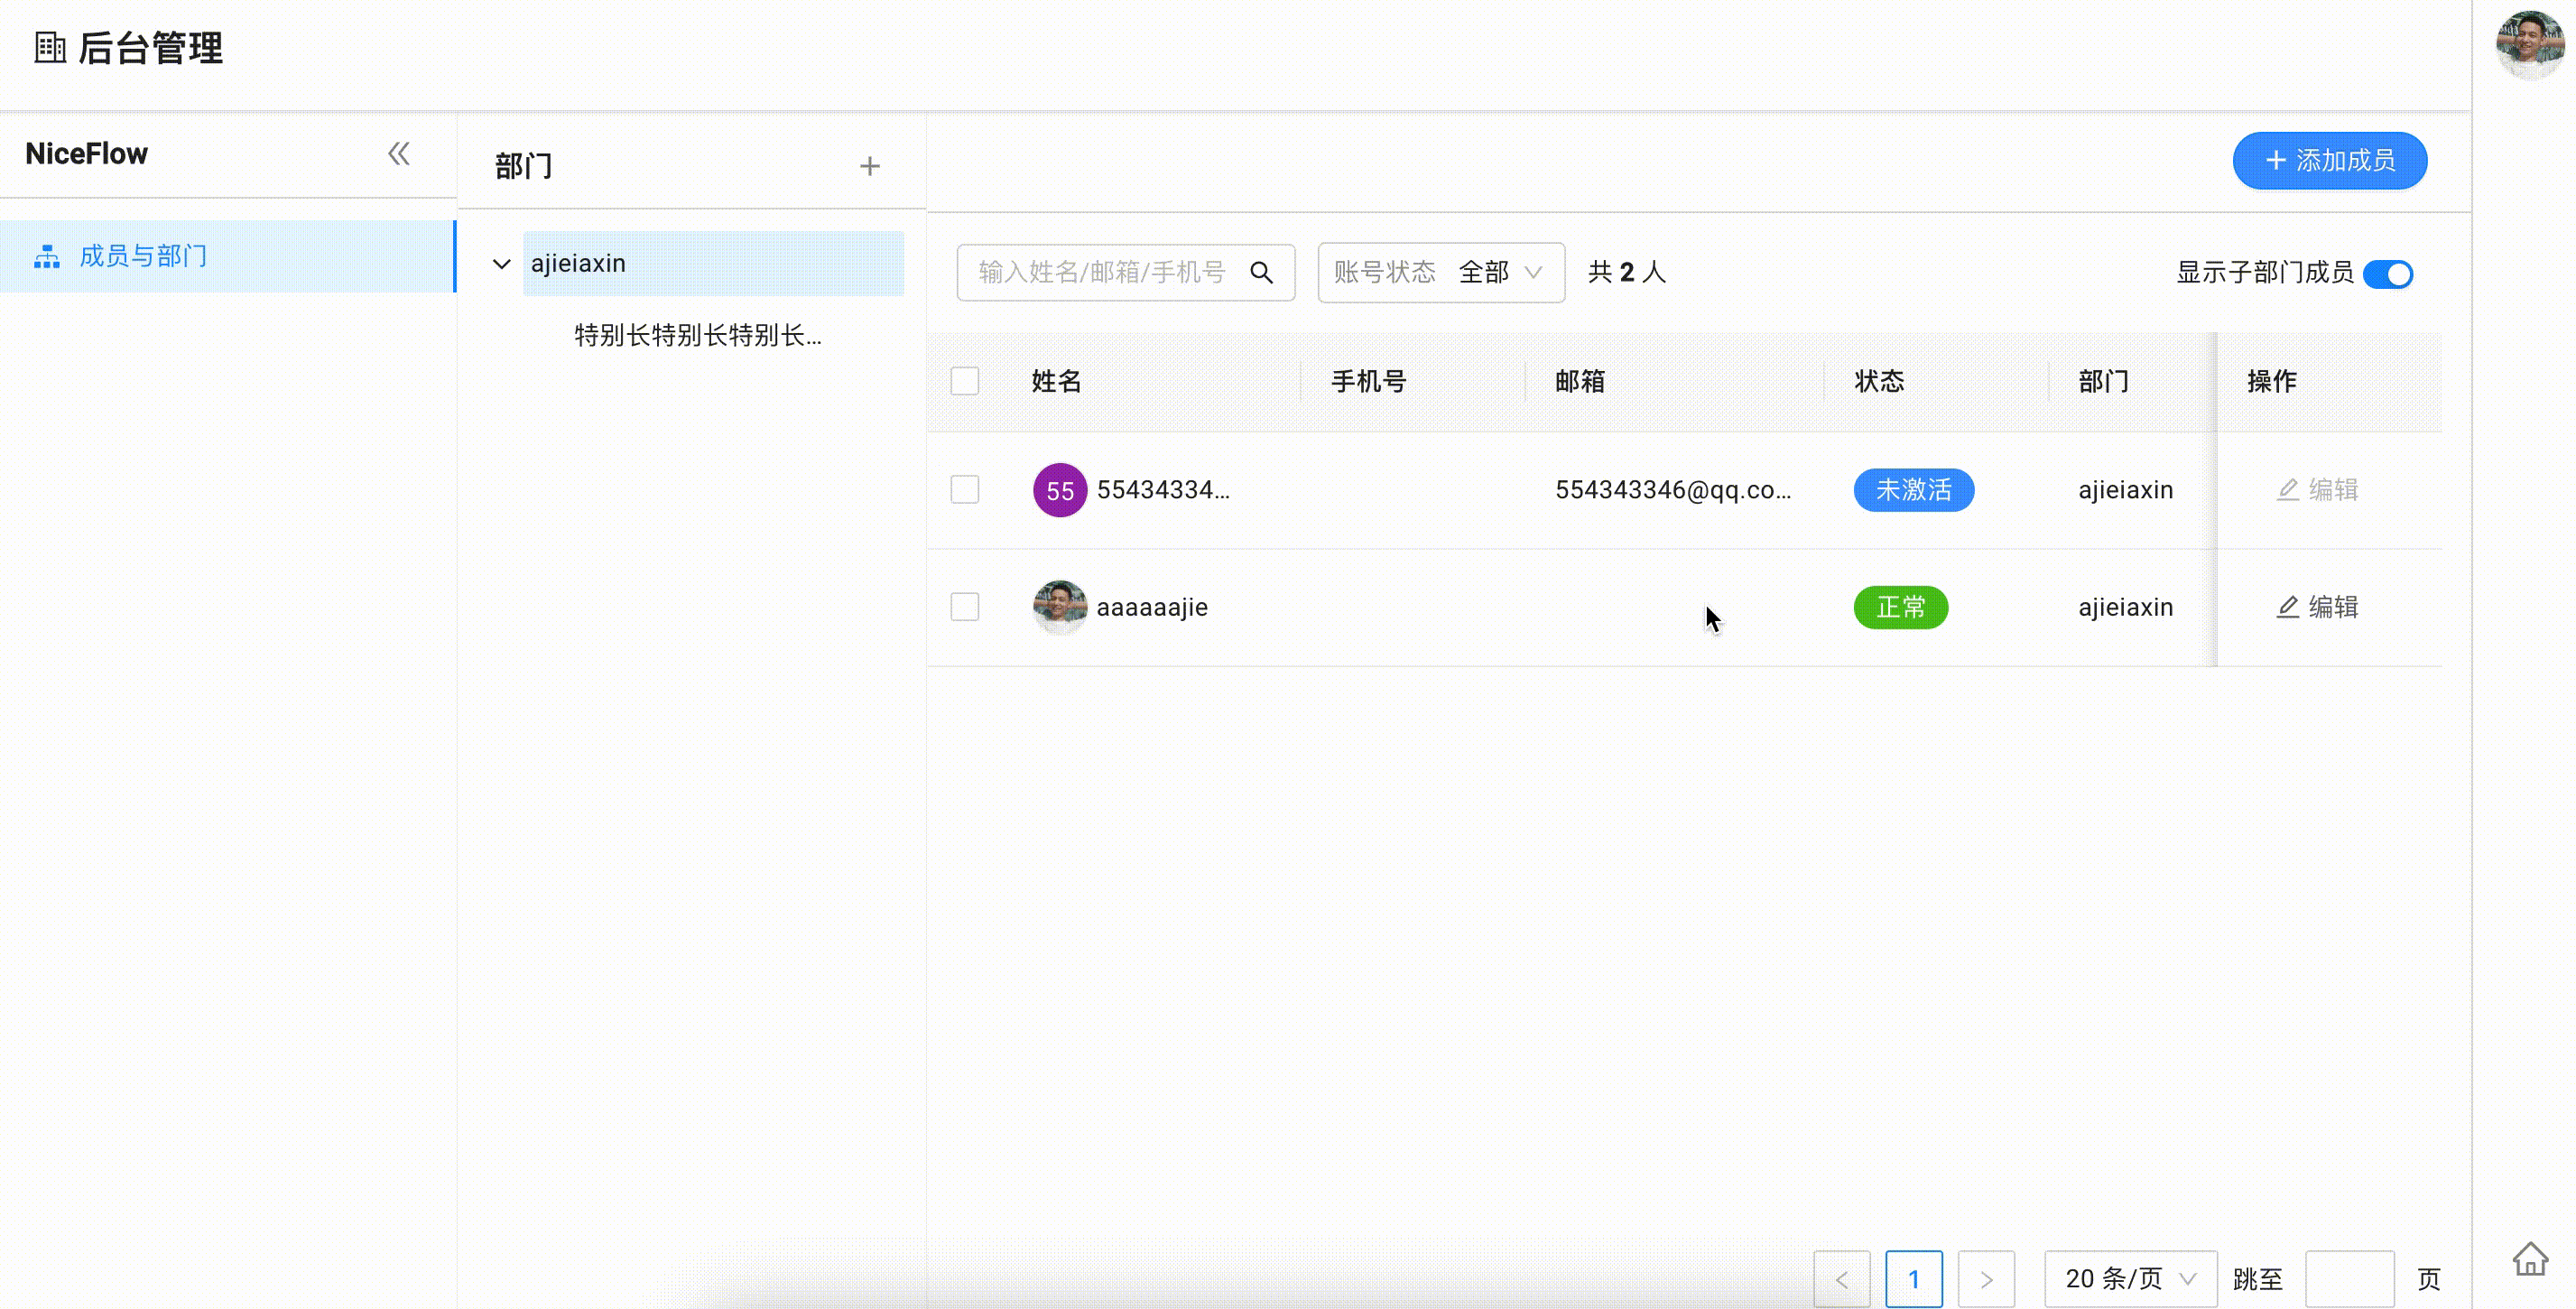Click the 添加成员 button
2576x1309 pixels.
[2329, 161]
